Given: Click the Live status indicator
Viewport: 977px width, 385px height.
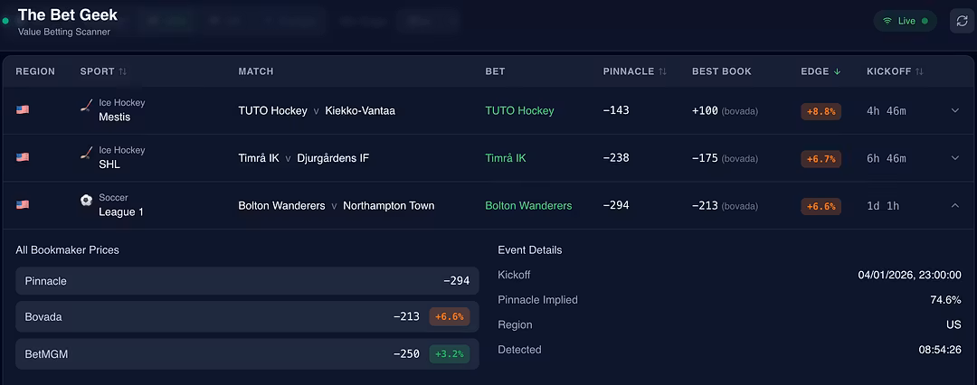Looking at the screenshot, I should point(905,21).
